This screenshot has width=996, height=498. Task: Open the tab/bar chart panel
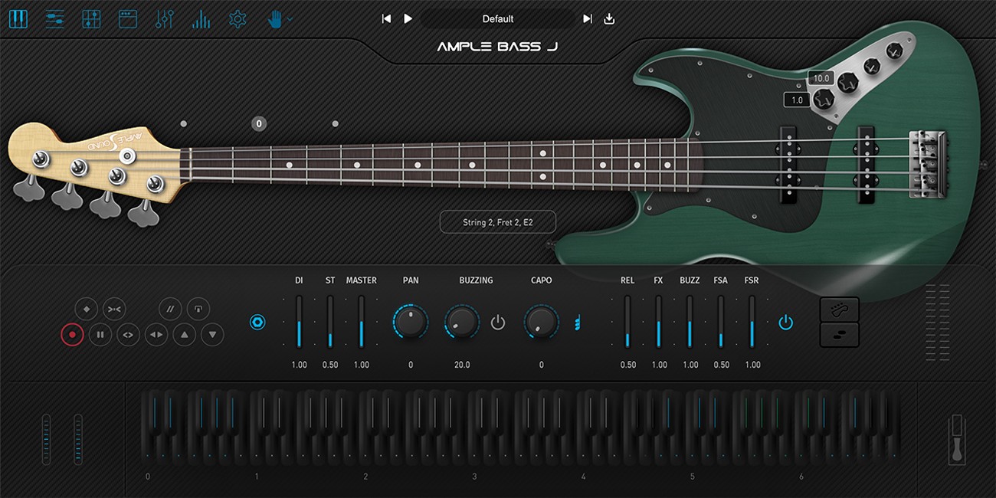[x=201, y=18]
